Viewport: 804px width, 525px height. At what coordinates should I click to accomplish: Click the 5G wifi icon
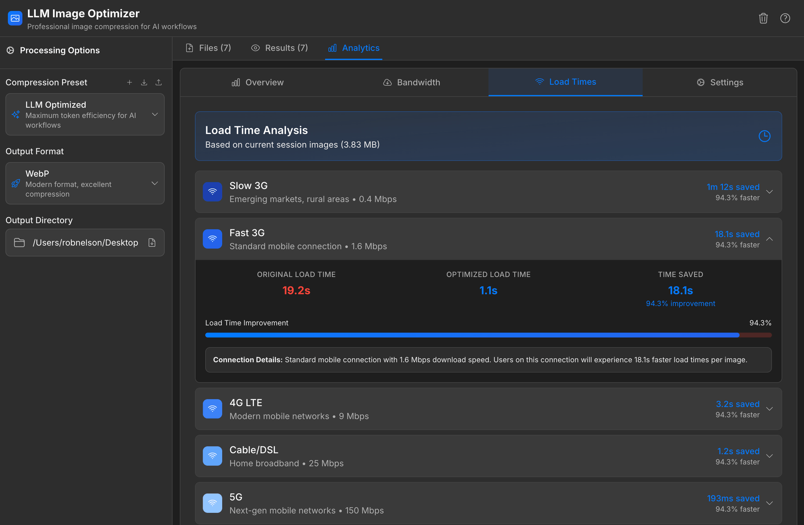point(212,503)
